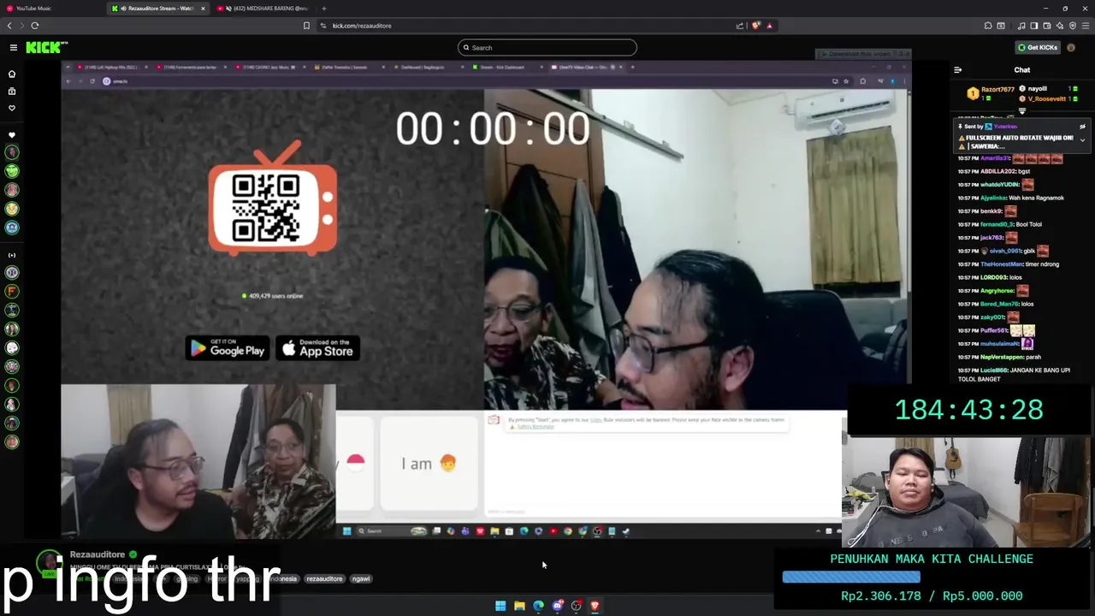
Task: Click the streamer avatar with LIVE badge
Action: point(50,562)
